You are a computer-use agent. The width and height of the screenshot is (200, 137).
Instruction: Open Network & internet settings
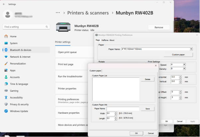pyautogui.click(x=26, y=57)
